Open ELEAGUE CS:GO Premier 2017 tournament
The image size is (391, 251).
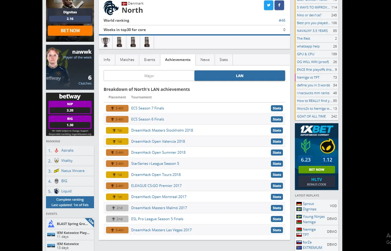click(x=156, y=186)
